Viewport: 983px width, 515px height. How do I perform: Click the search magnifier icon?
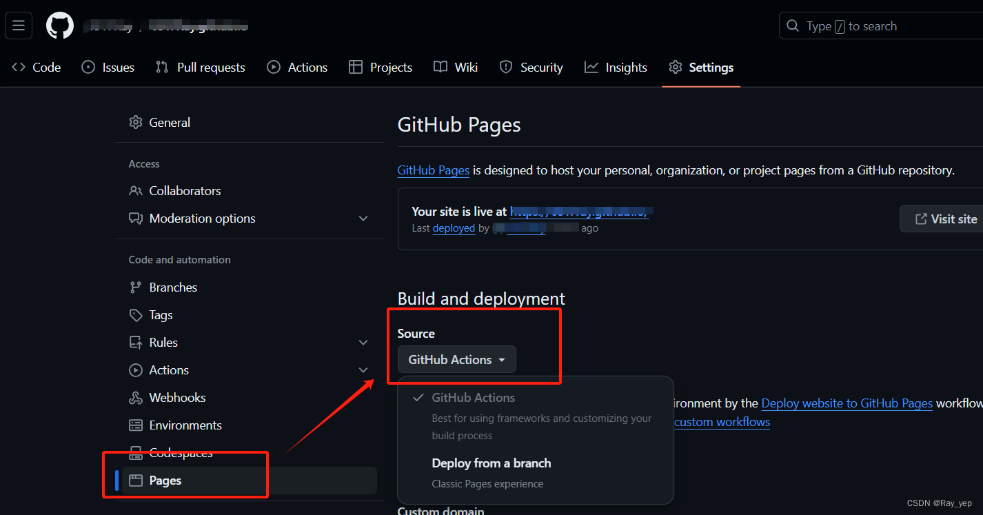pos(793,26)
